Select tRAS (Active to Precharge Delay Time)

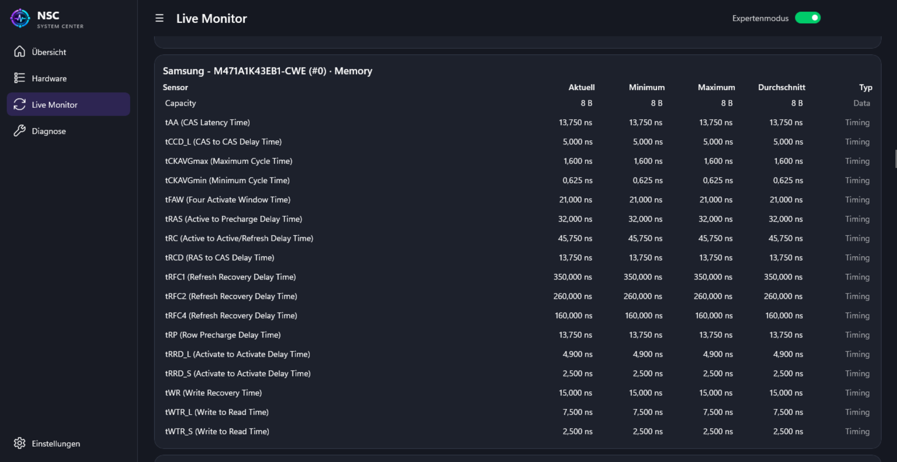pyautogui.click(x=517, y=219)
